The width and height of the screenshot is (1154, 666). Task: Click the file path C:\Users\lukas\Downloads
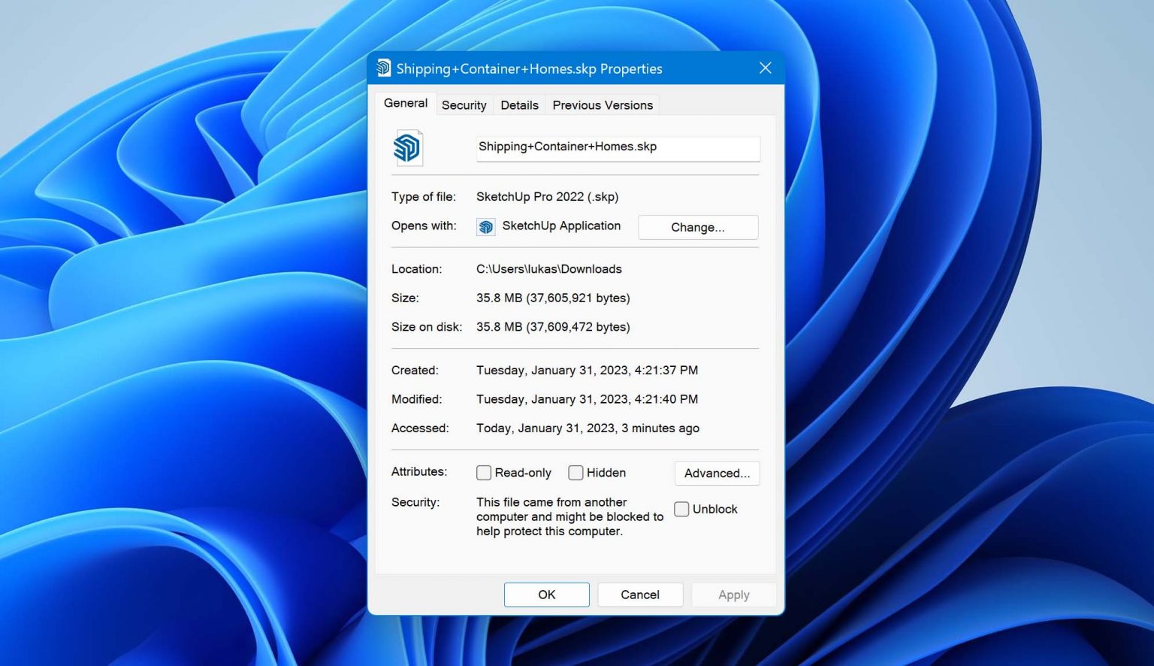pyautogui.click(x=549, y=268)
